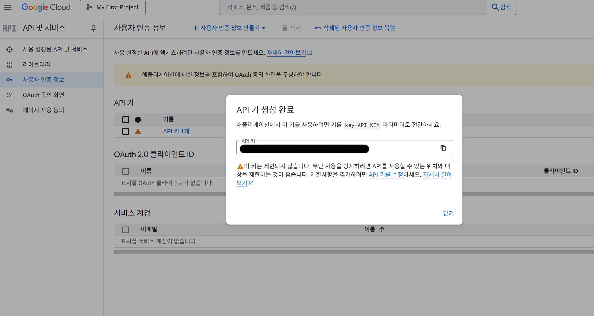This screenshot has height=316, width=594.
Task: Check the API 키 1개 row checkbox
Action: pyautogui.click(x=126, y=131)
